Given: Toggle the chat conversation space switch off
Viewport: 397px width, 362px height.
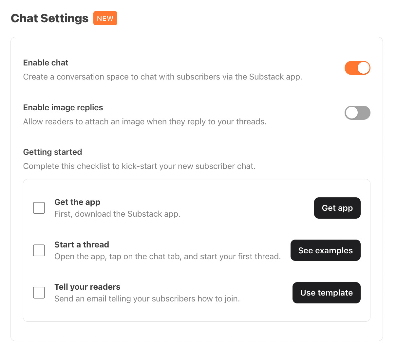Looking at the screenshot, I should click(x=357, y=68).
